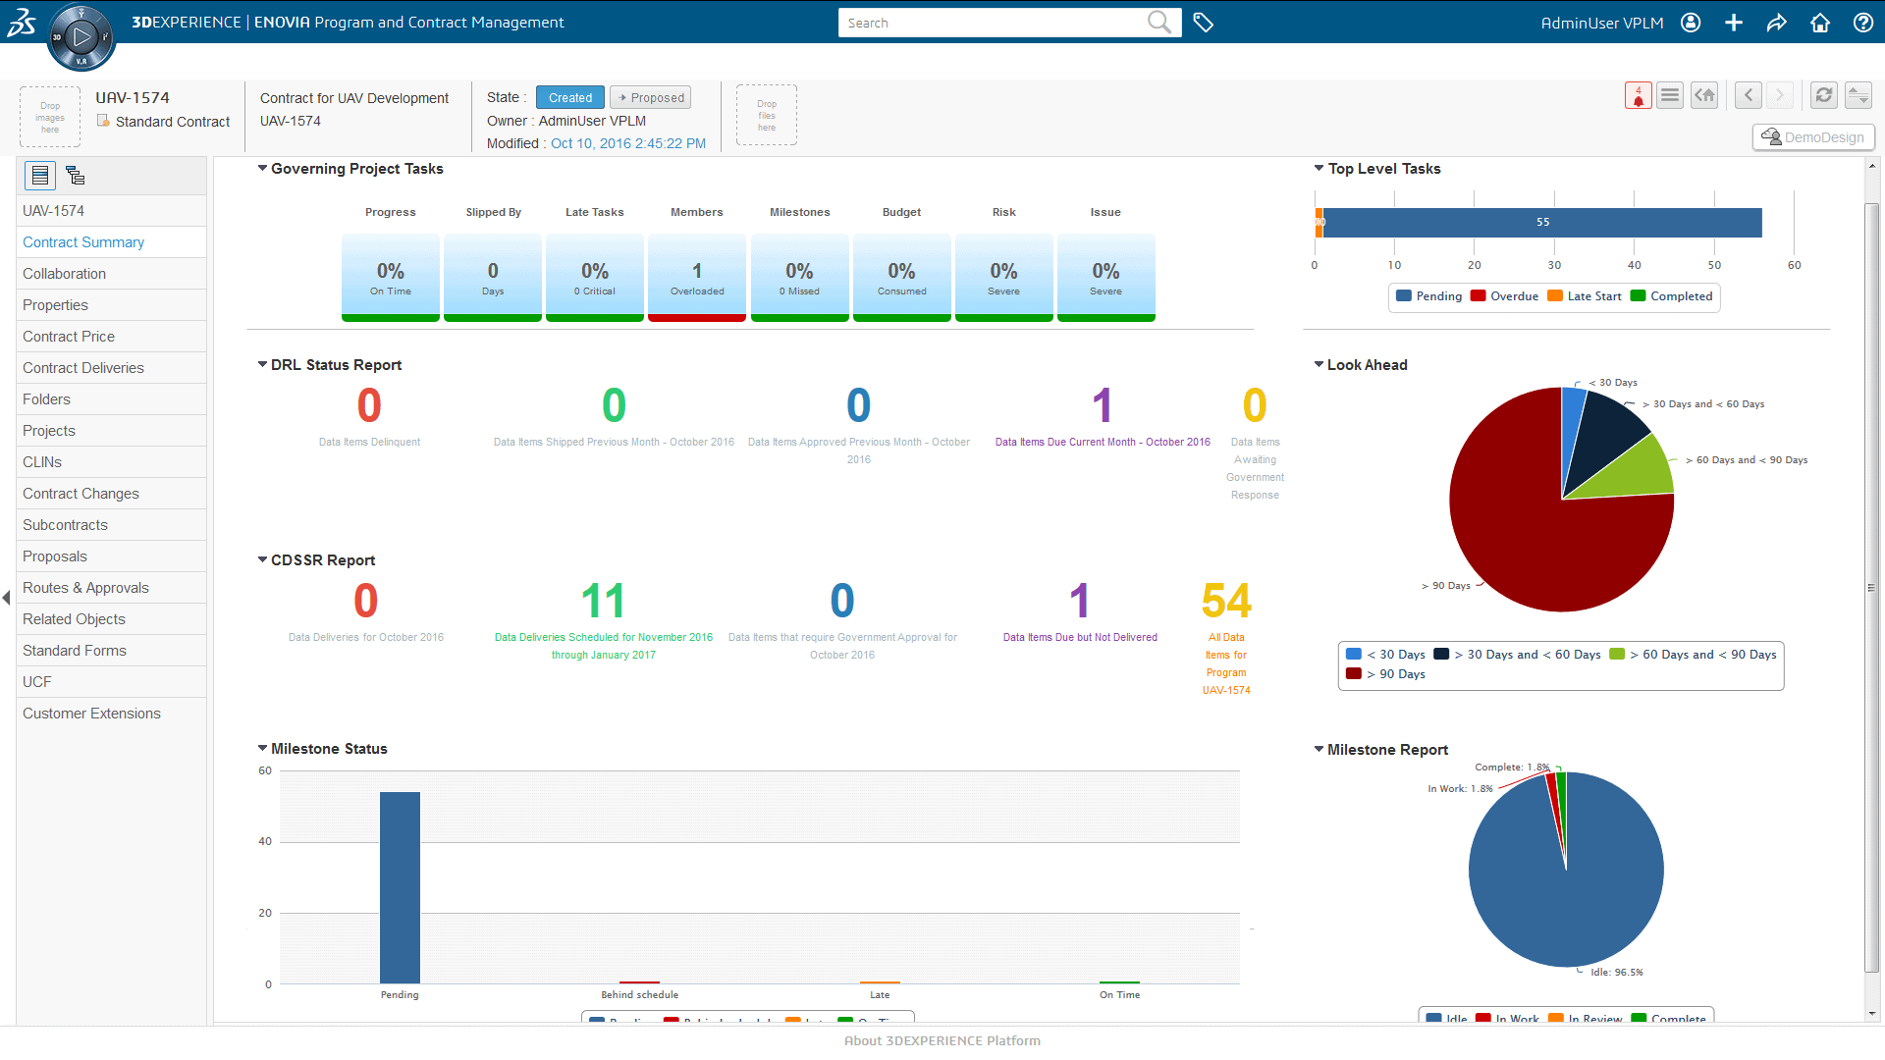Screen dimensions: 1885x1060
Task: Toggle header collapse up-down arrows icon
Action: (x=1858, y=95)
